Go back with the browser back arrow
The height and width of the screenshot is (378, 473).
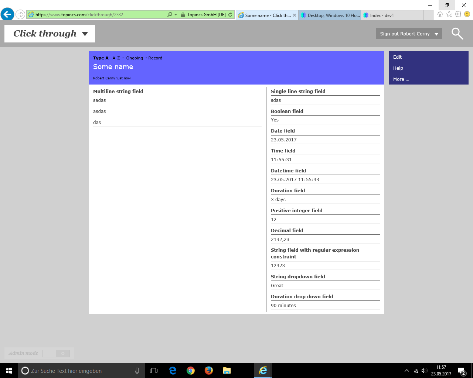(x=7, y=15)
